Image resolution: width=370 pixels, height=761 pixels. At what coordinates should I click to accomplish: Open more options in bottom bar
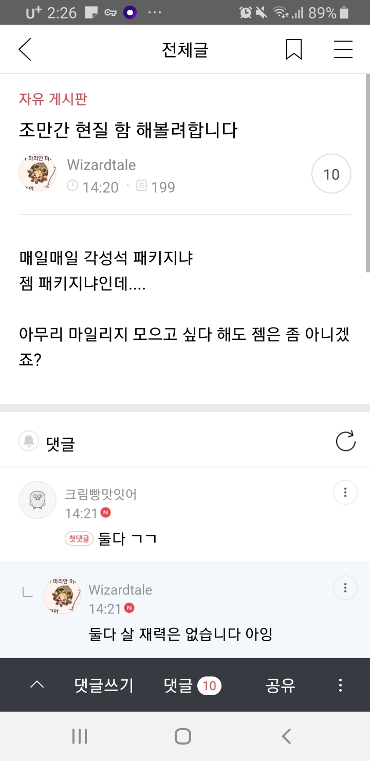(340, 685)
